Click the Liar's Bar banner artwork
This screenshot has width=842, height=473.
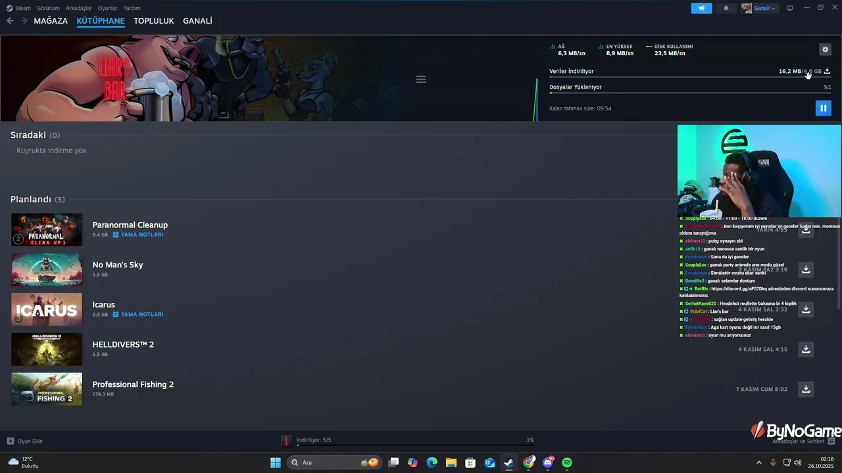[197, 79]
